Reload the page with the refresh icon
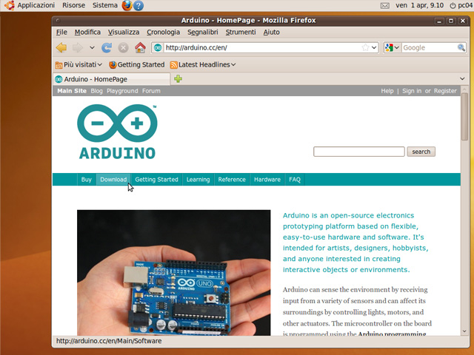474x355 pixels. point(107,47)
